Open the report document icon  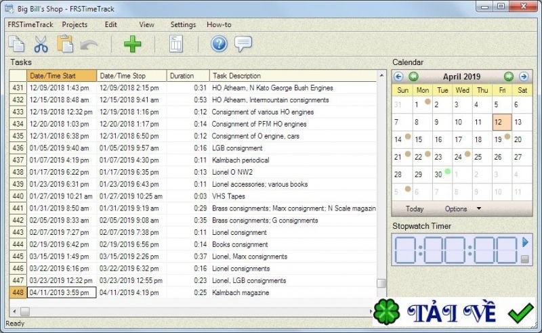176,44
